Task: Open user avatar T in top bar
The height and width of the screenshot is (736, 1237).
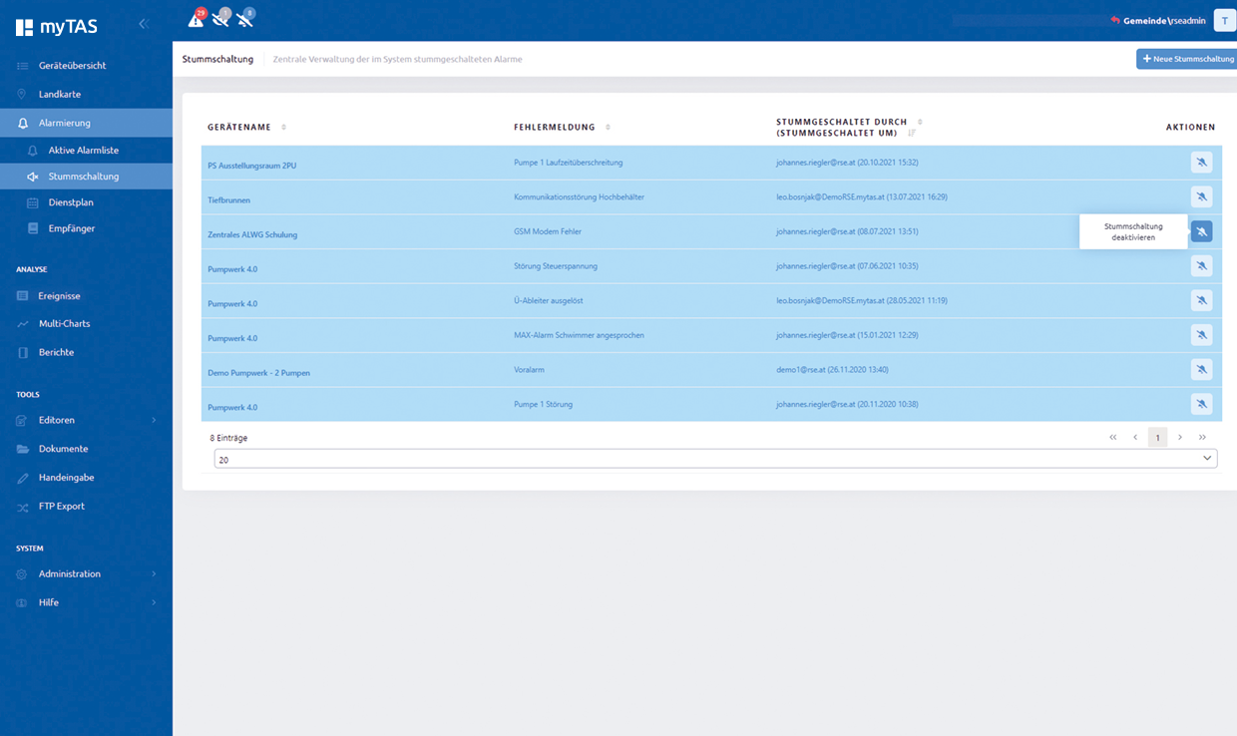Action: point(1224,20)
